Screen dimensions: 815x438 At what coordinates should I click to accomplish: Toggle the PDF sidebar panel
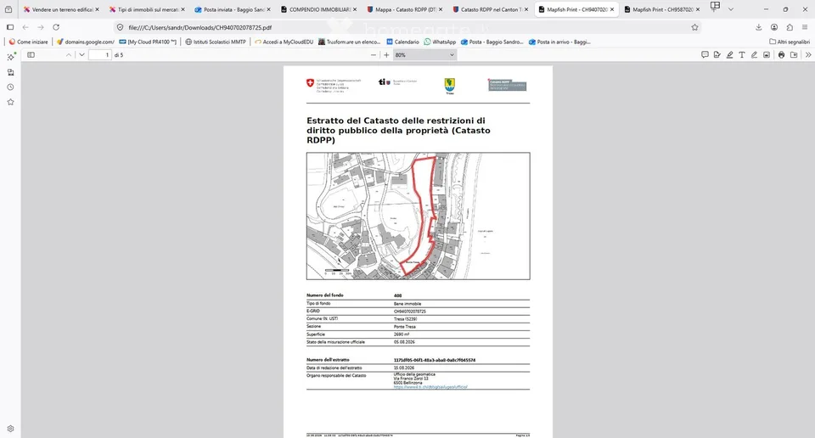tap(31, 54)
